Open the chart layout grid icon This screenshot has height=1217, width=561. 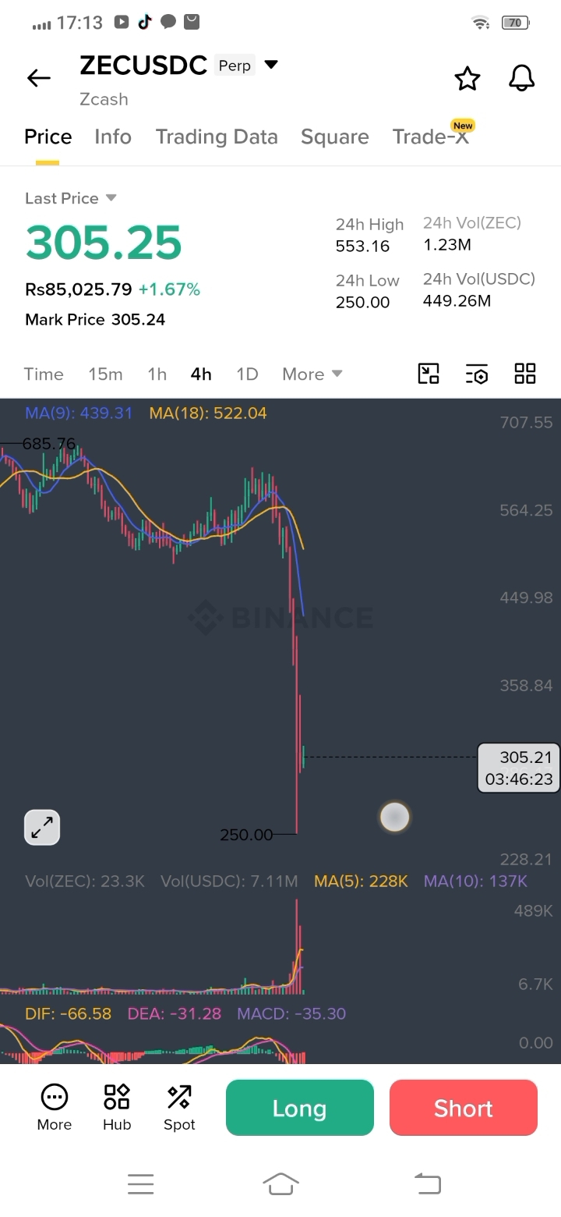click(525, 374)
